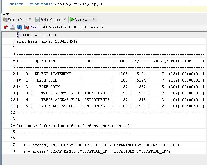
Task: Click the SQL link in results toolbar
Action: click(34, 27)
